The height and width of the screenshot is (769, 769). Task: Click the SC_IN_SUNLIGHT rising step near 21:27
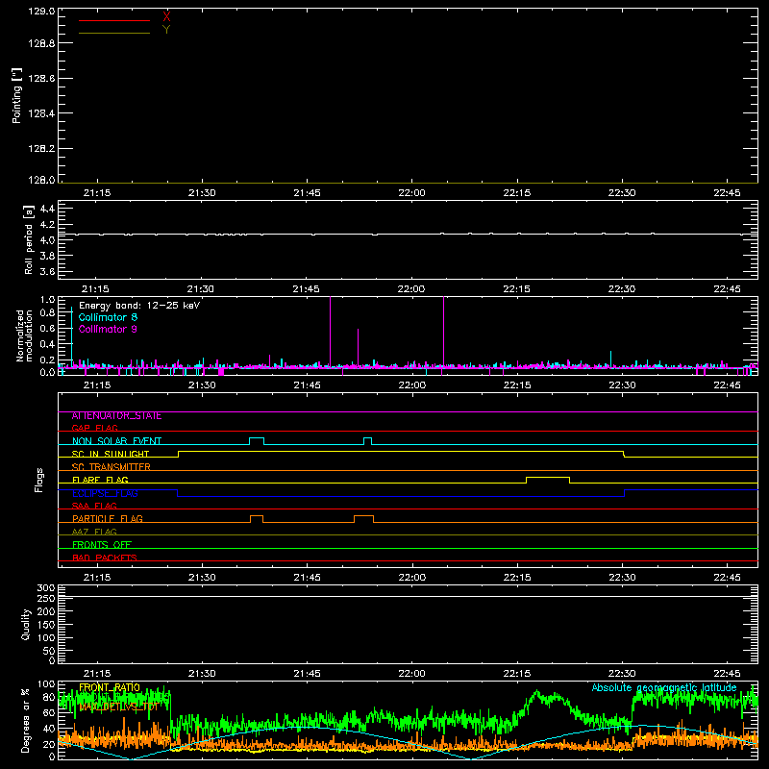pyautogui.click(x=178, y=454)
